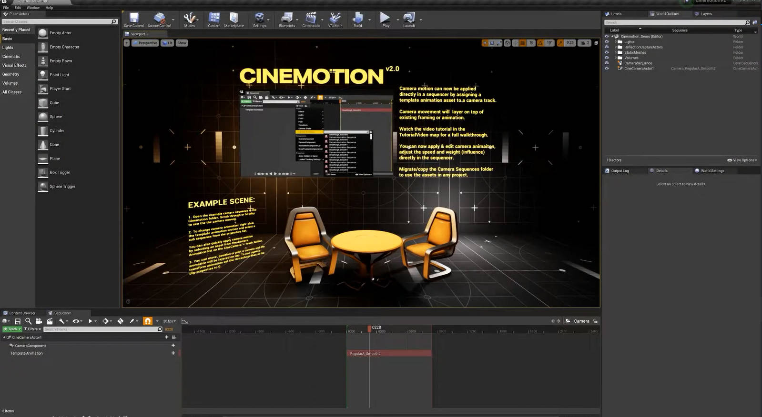
Task: Click the Modes toolbar icon
Action: tap(190, 20)
